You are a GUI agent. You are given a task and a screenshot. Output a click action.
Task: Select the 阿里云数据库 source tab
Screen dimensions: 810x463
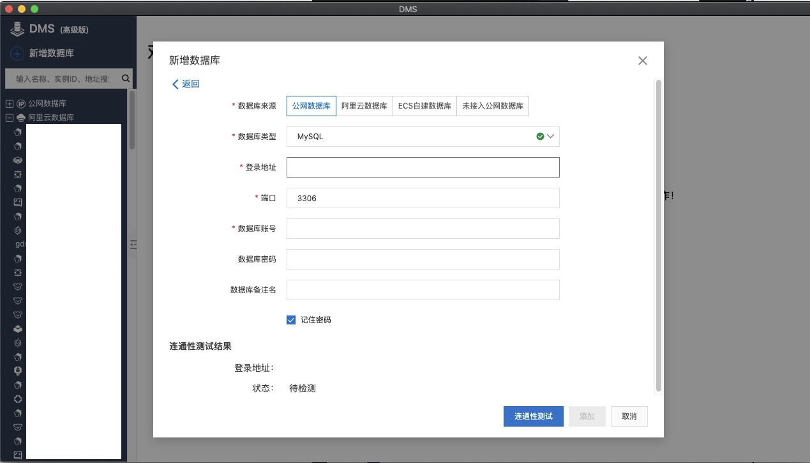(364, 106)
